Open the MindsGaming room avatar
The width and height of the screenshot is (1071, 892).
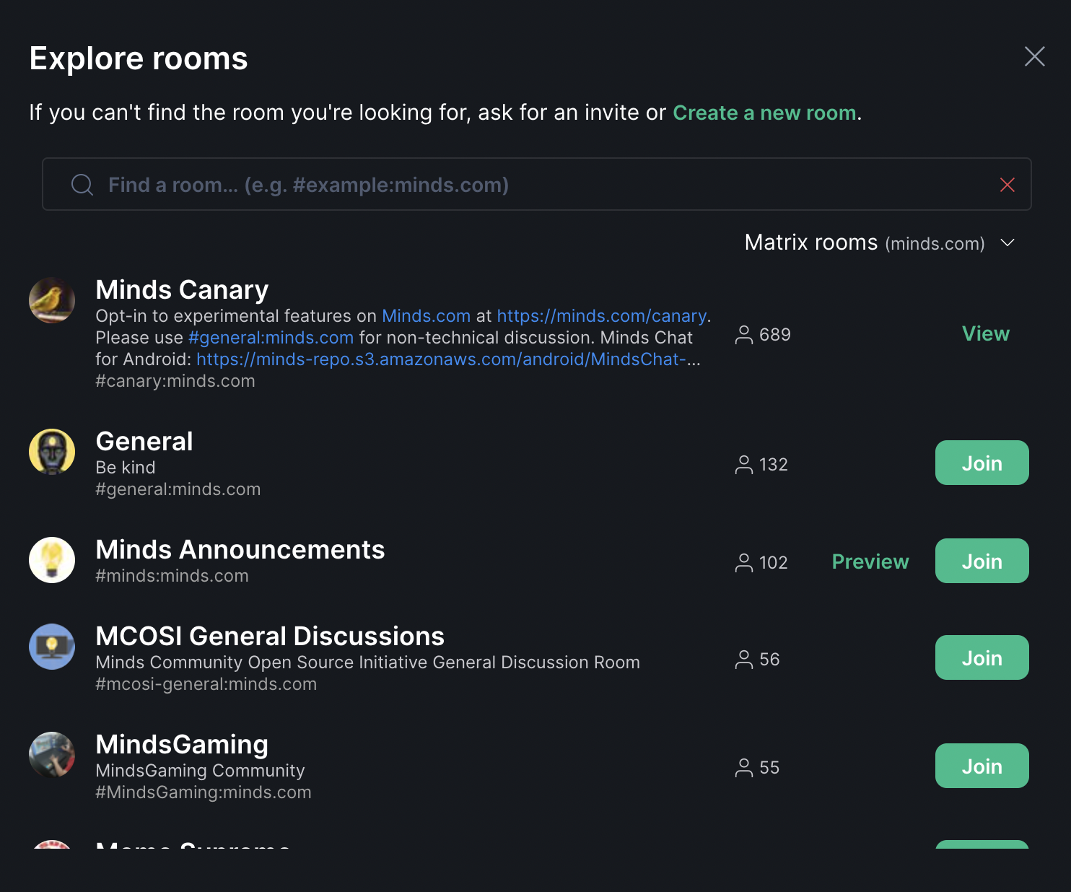[52, 755]
